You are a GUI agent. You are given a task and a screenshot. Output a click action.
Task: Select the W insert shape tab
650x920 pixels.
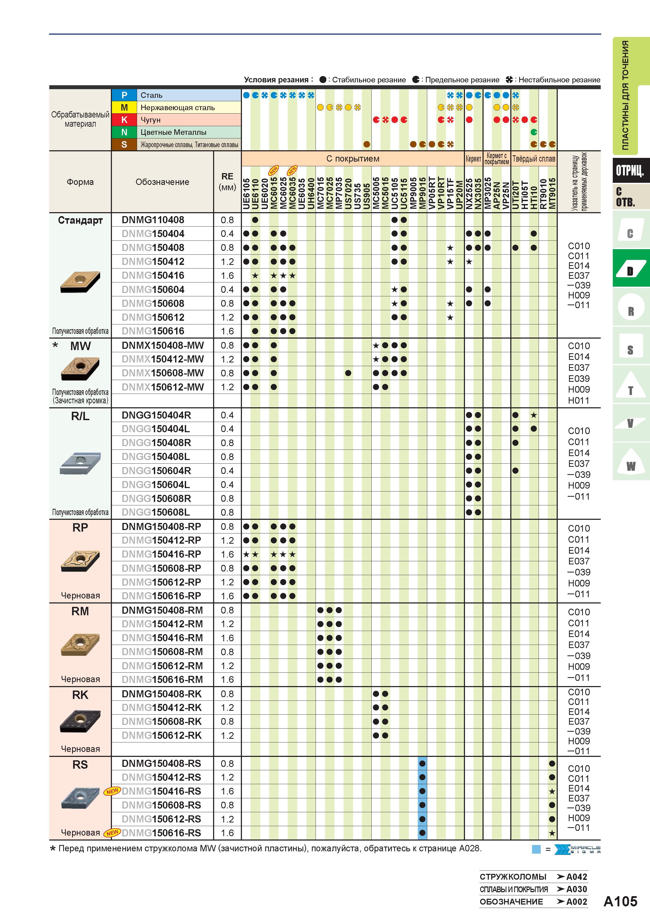(631, 461)
